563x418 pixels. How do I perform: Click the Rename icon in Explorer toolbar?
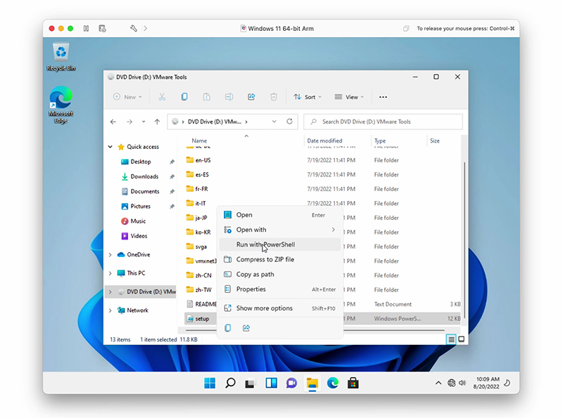click(x=229, y=97)
